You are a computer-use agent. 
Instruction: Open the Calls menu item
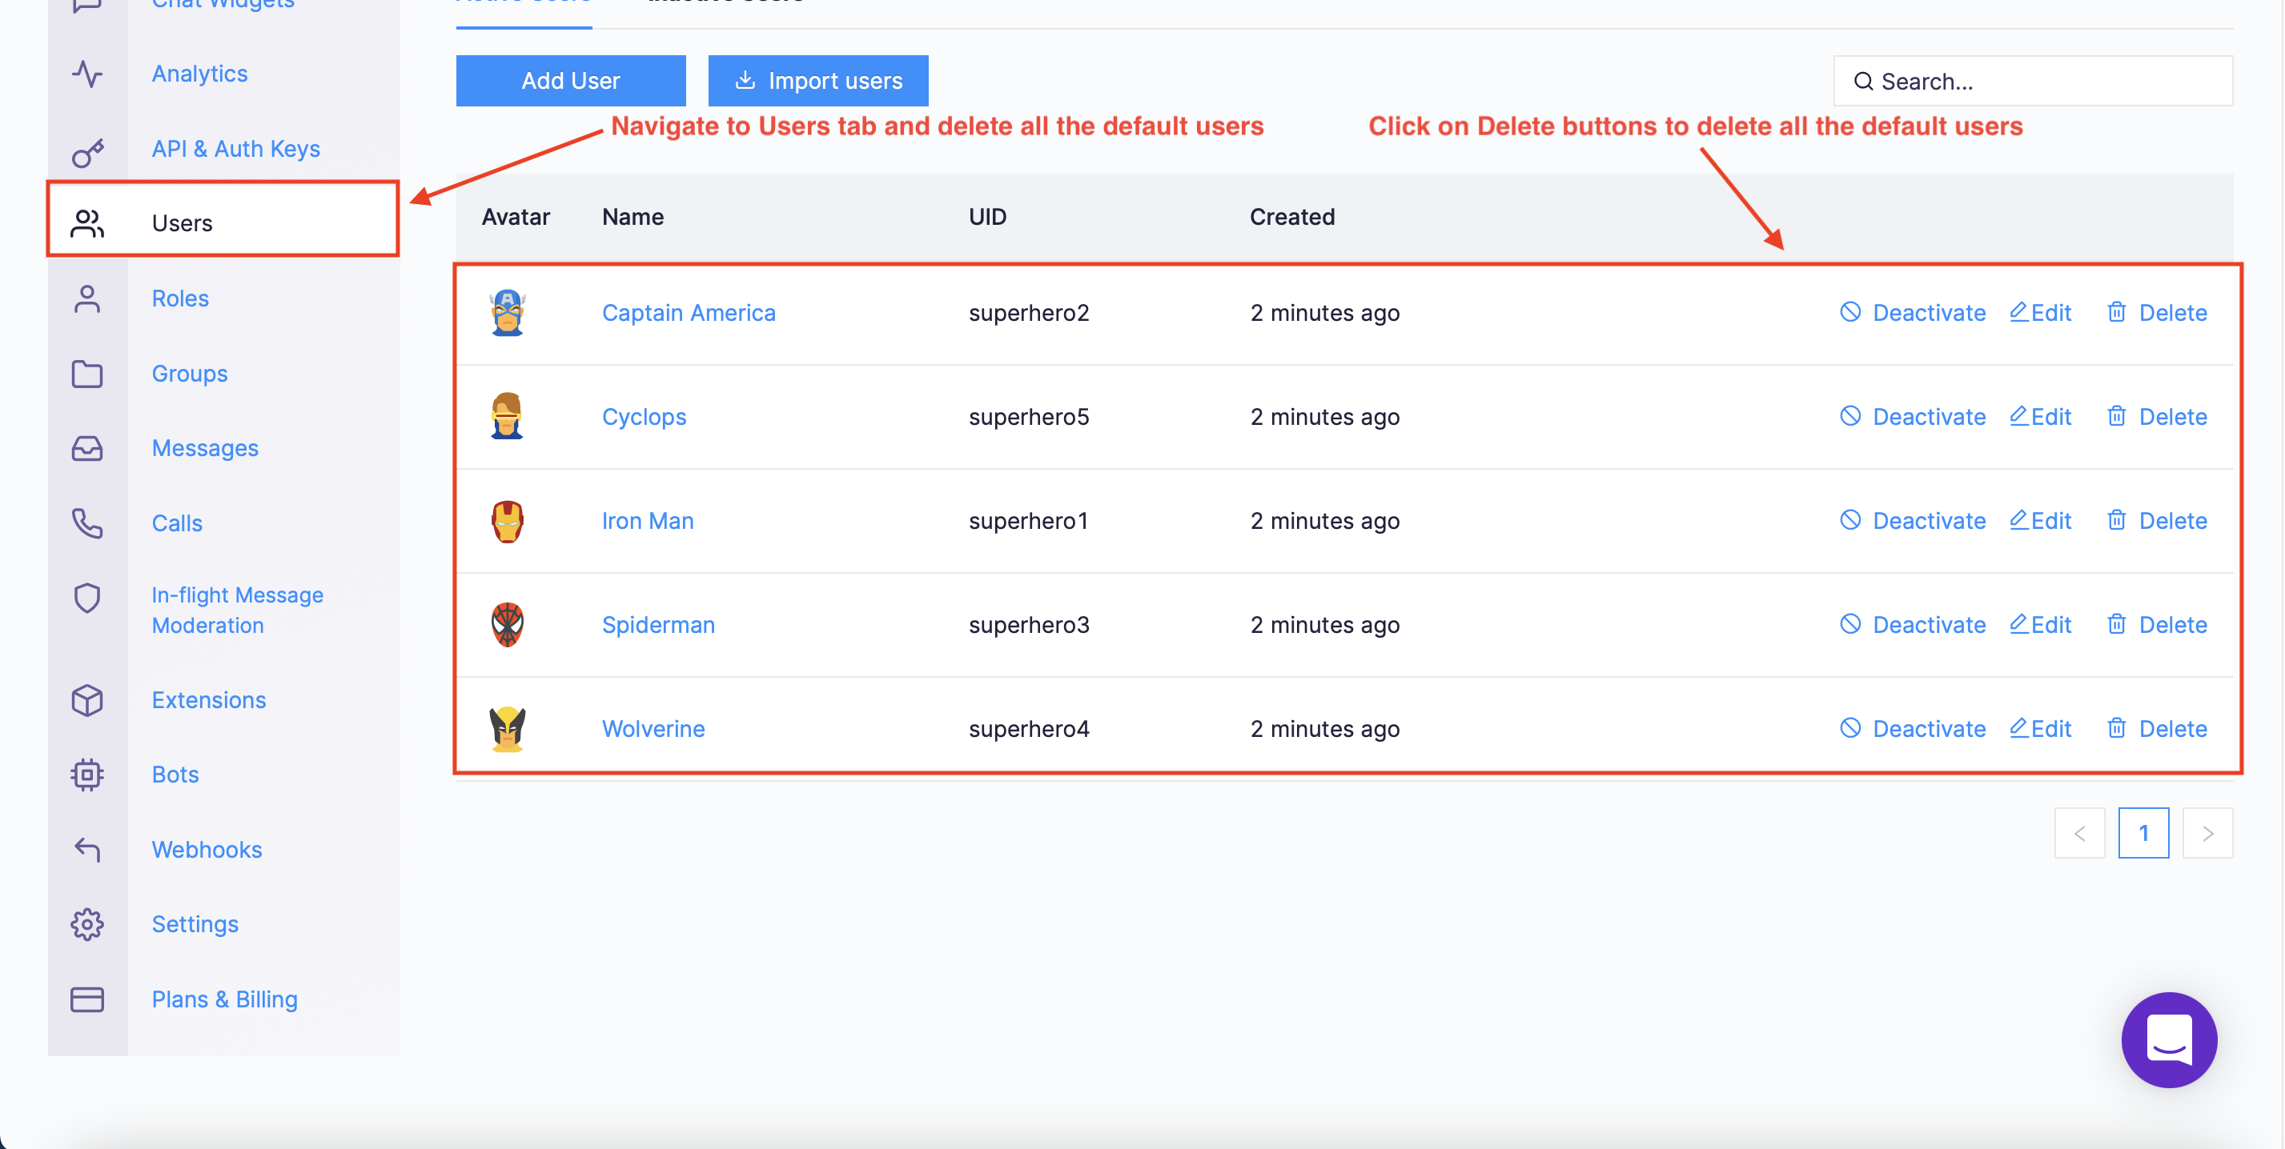pos(178,523)
